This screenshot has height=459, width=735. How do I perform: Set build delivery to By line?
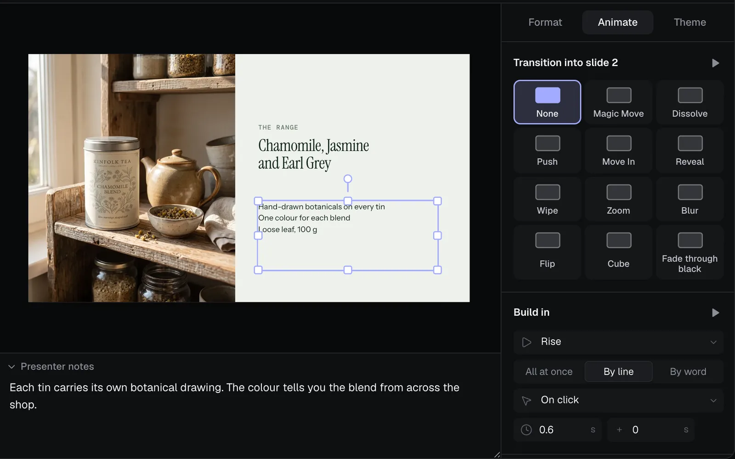point(618,372)
